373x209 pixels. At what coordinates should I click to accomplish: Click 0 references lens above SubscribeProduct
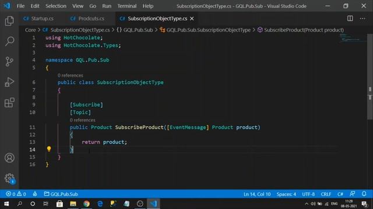82,120
